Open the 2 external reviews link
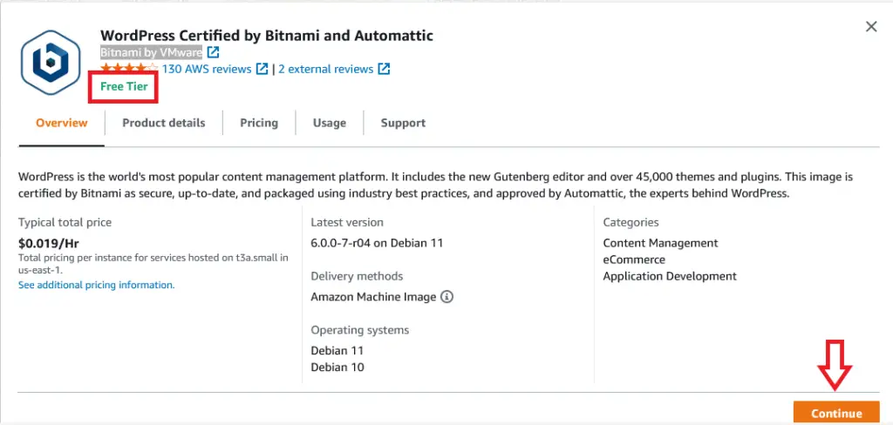 pyautogui.click(x=326, y=69)
